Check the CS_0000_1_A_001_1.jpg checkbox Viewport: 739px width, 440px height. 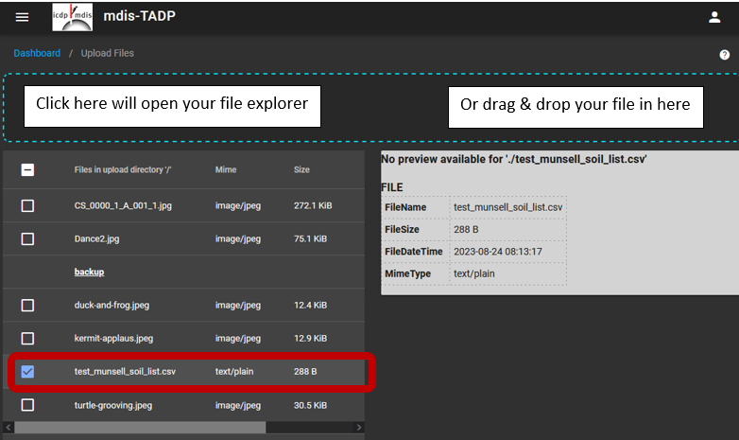click(x=27, y=206)
